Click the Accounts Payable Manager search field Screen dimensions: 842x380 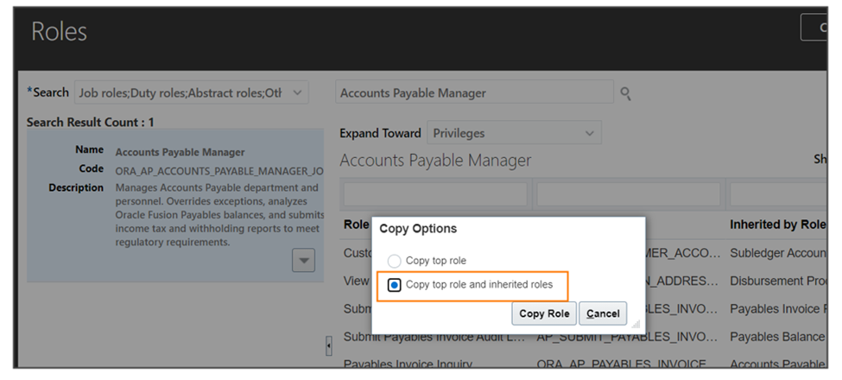(475, 93)
